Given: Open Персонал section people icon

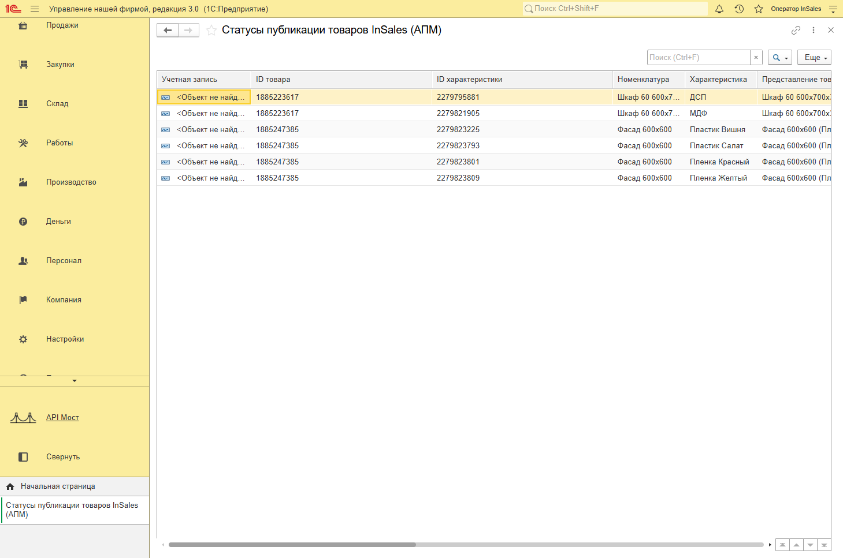Looking at the screenshot, I should click(23, 261).
